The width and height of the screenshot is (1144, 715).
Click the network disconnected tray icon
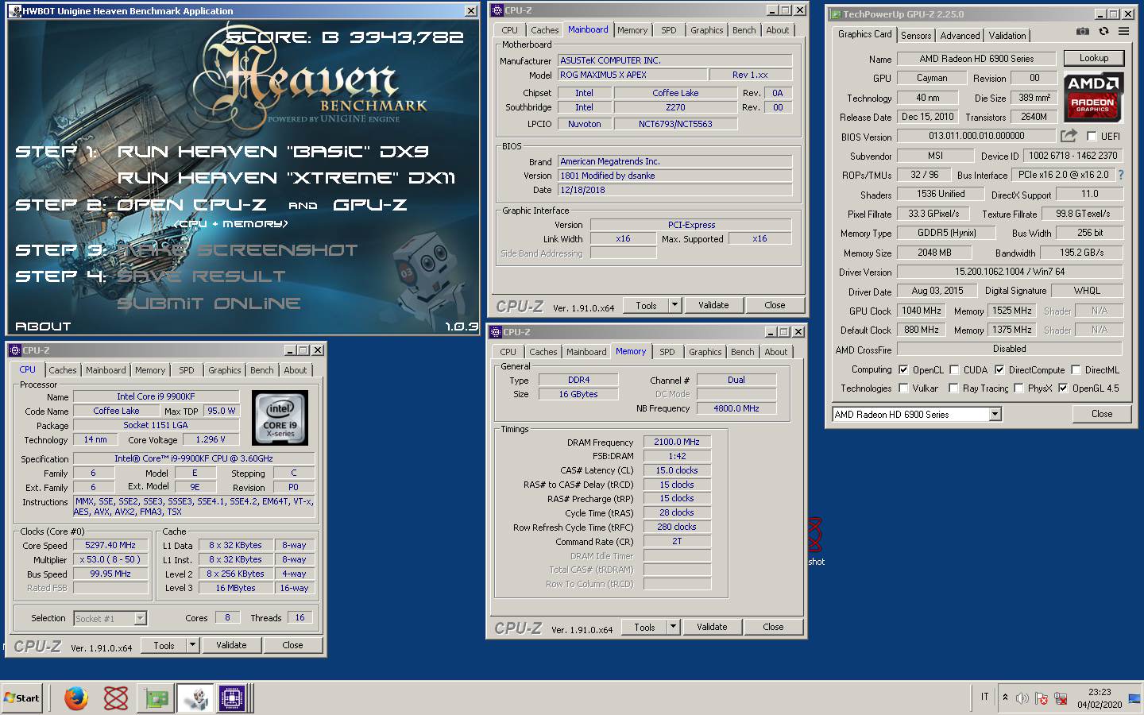coord(1060,698)
